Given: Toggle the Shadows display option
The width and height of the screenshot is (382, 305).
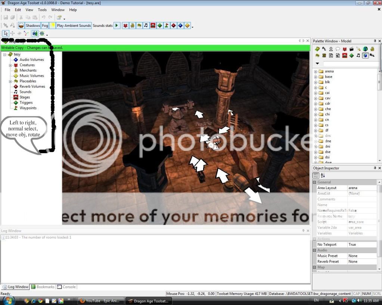Looking at the screenshot, I should click(x=32, y=25).
